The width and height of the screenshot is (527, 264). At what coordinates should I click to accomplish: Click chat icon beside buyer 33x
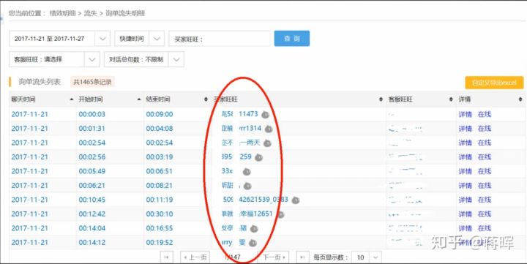[247, 172]
